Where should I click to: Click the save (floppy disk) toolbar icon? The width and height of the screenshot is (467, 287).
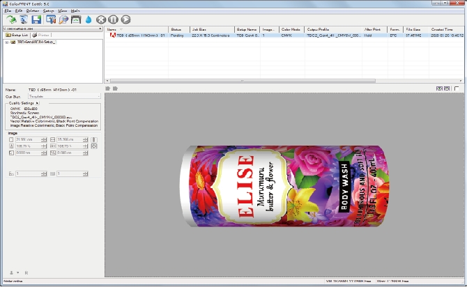pyautogui.click(x=36, y=20)
